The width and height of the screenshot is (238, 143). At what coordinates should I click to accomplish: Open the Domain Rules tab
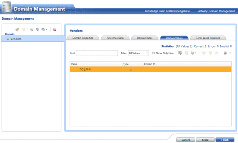[145, 38]
